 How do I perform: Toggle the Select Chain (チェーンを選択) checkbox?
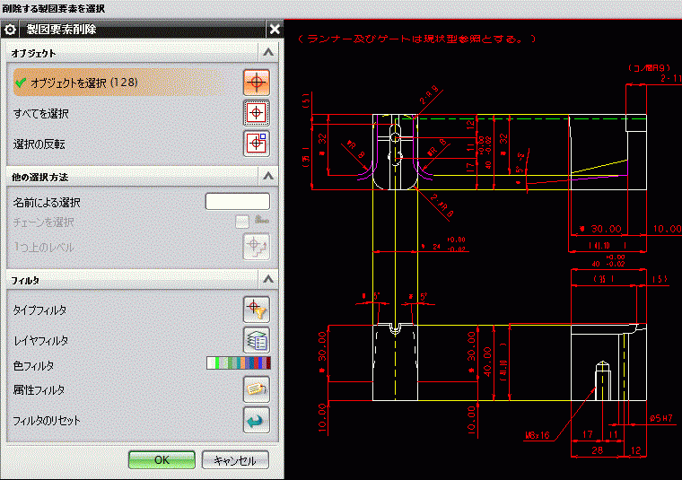coord(241,222)
